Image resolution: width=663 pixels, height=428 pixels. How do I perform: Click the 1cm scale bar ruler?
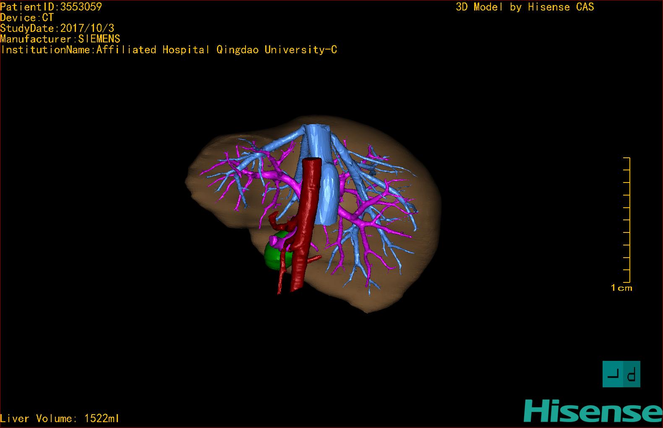click(627, 220)
